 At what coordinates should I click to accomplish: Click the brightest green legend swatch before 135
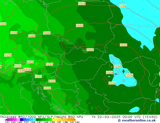(50, 119)
